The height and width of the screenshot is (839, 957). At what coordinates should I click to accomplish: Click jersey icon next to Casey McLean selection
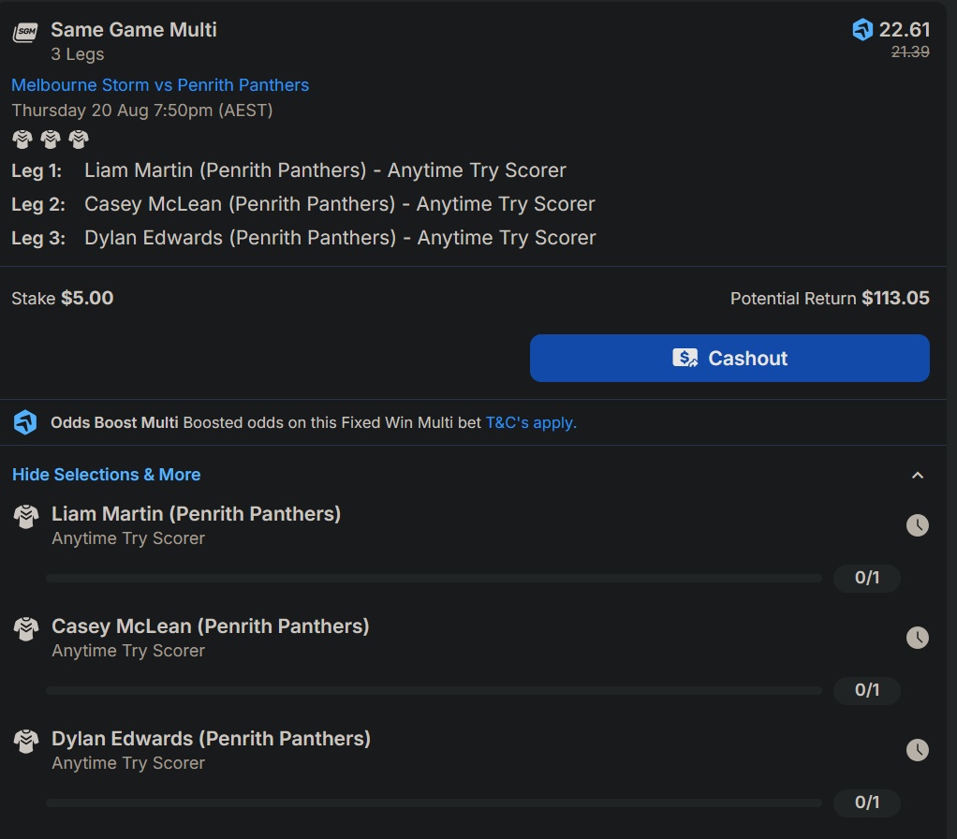tap(26, 629)
